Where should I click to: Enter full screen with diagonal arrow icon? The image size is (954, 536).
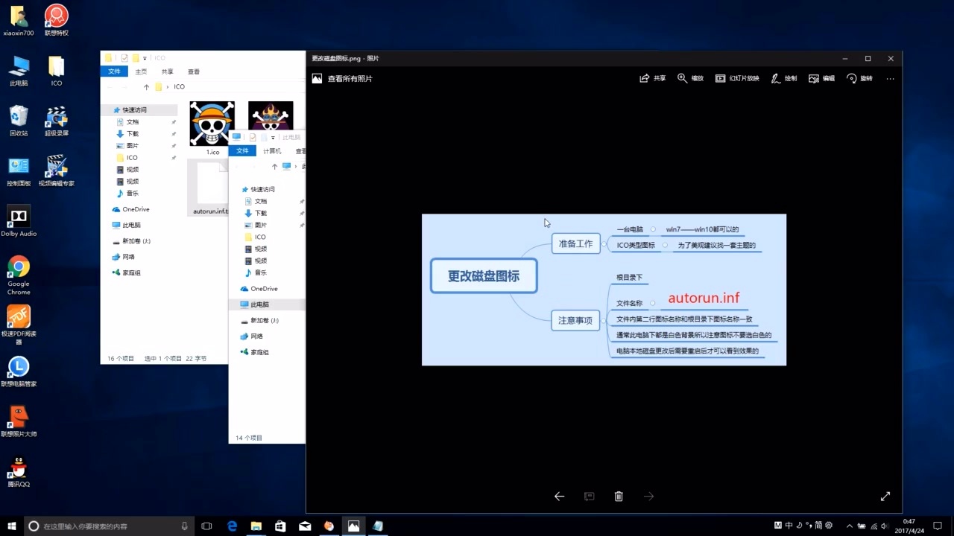[x=885, y=497]
